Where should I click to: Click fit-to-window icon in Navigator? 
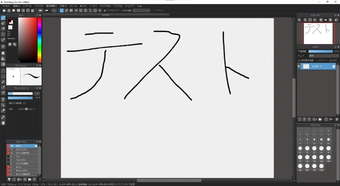click(x=310, y=20)
